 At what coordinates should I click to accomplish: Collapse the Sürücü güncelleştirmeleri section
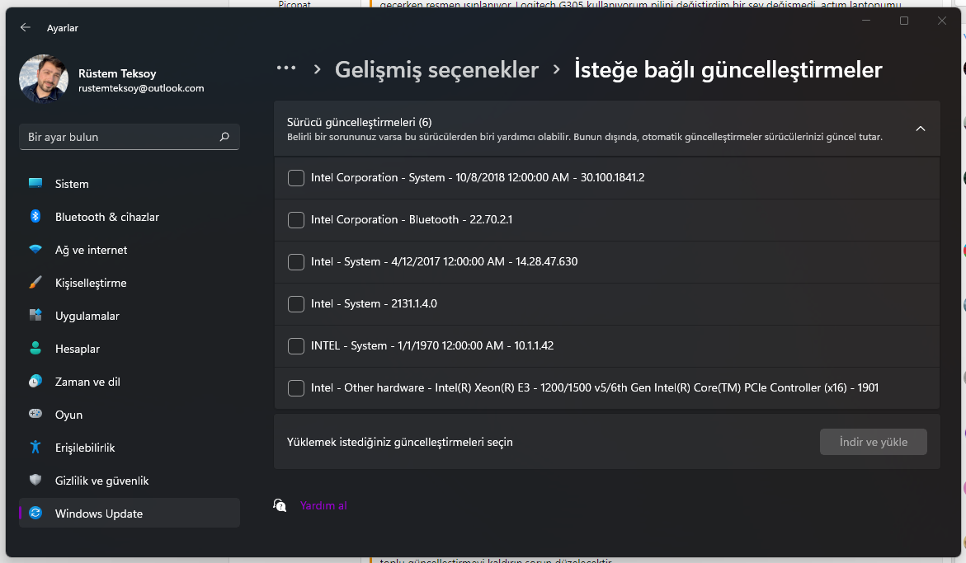921,129
